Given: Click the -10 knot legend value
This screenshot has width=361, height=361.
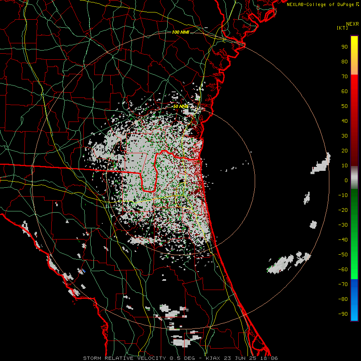Looking at the screenshot, I should tap(343, 195).
